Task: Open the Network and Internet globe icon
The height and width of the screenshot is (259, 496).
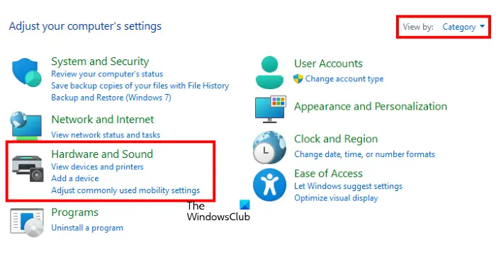Action: (26, 125)
